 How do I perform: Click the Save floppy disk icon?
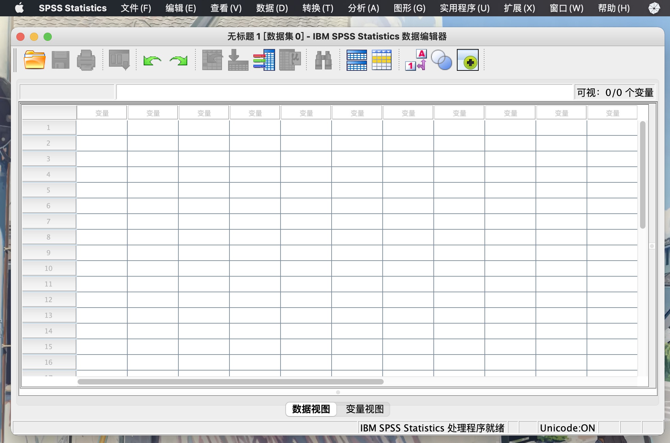[x=60, y=60]
